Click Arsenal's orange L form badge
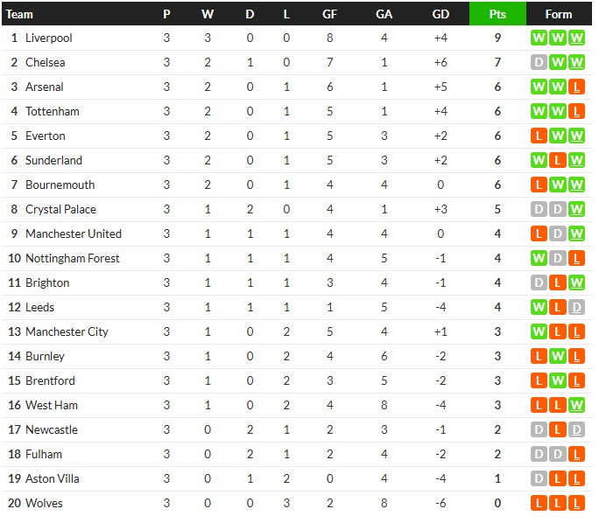The width and height of the screenshot is (599, 523). 576,87
